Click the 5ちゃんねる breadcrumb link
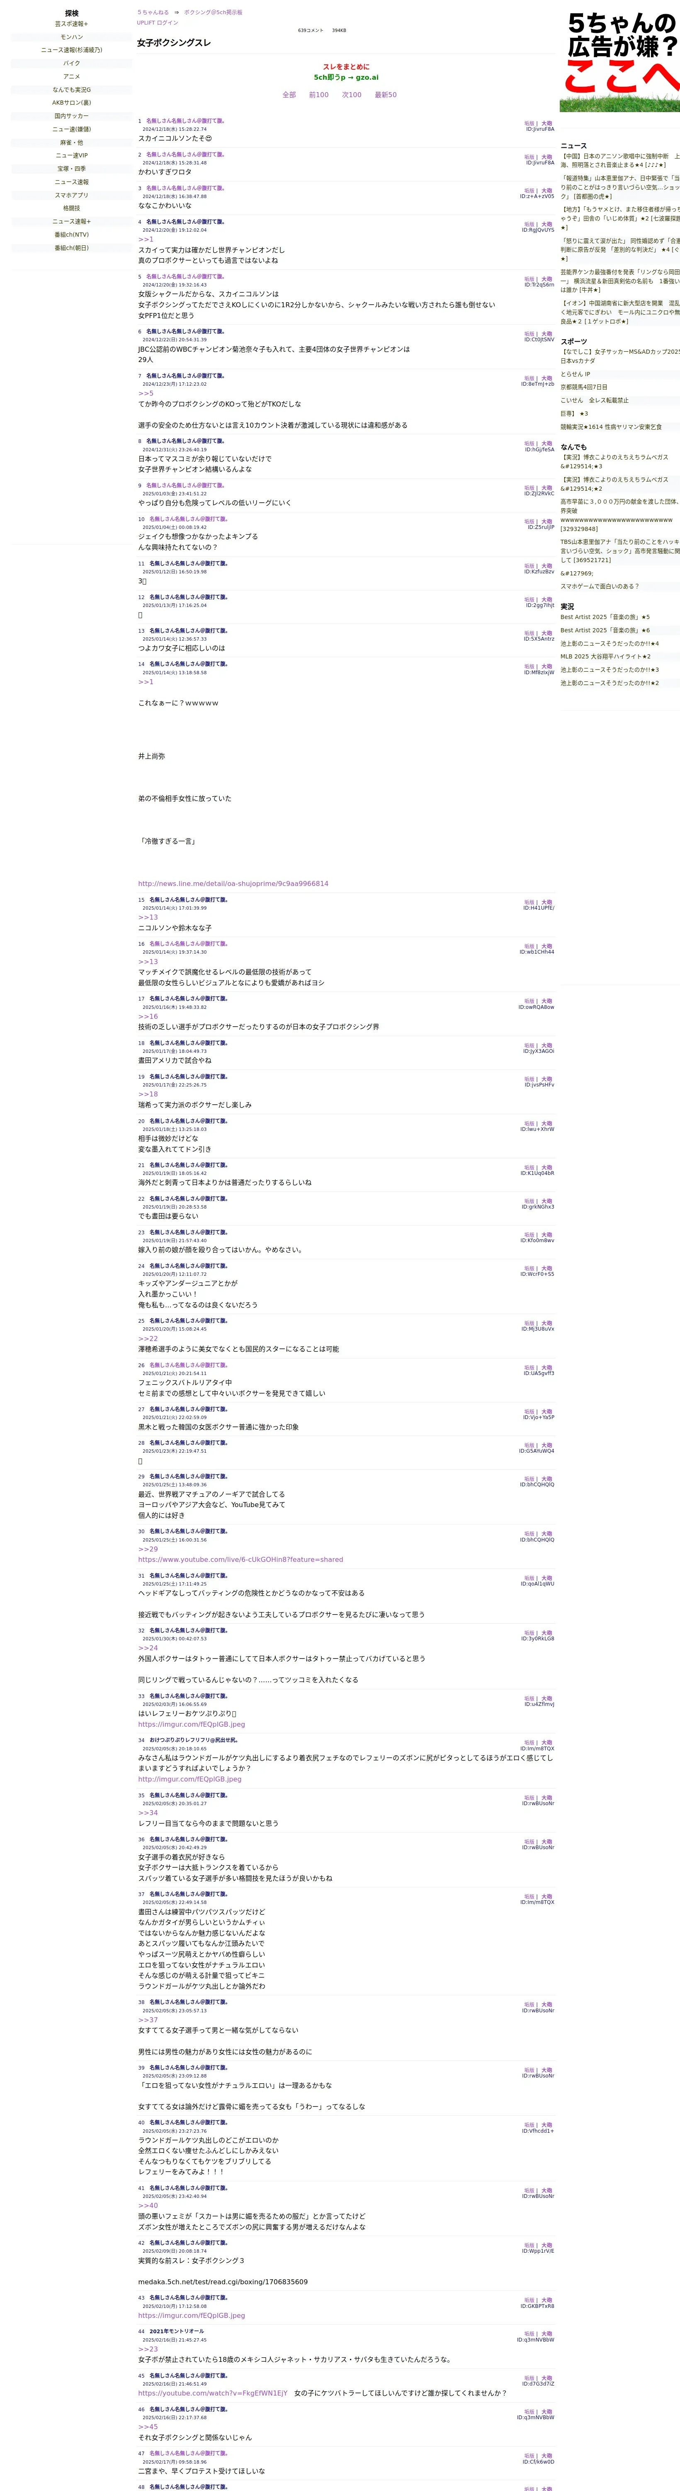This screenshot has width=680, height=2491. pyautogui.click(x=153, y=12)
